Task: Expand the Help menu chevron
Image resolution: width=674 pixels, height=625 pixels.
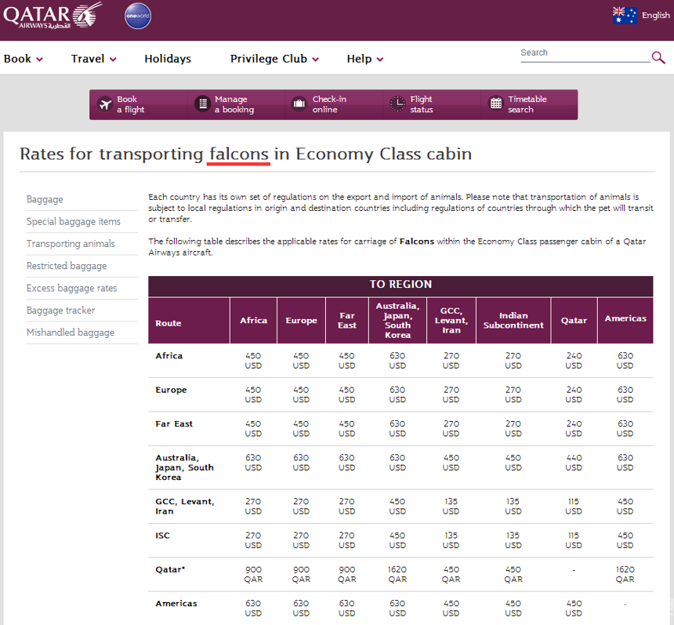Action: pos(380,60)
